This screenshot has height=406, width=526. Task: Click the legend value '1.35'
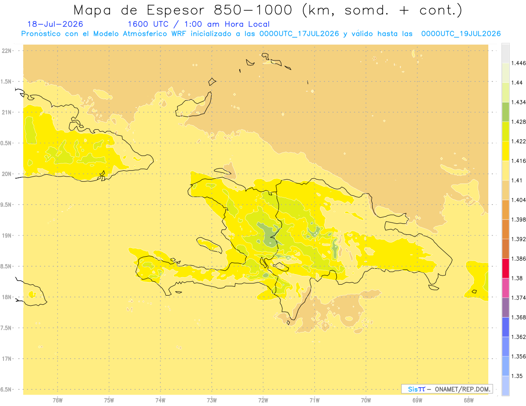click(x=517, y=376)
